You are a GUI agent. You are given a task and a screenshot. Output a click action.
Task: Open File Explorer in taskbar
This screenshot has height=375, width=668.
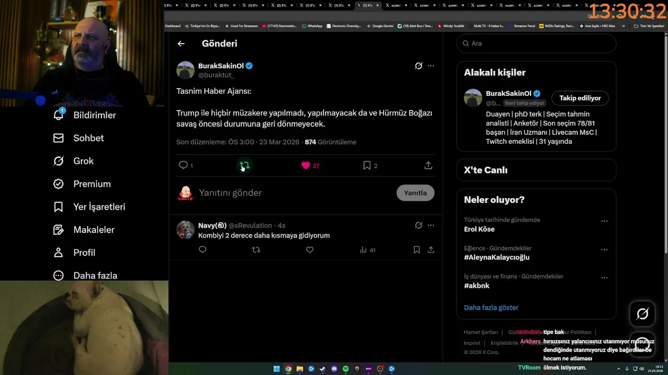coord(300,369)
